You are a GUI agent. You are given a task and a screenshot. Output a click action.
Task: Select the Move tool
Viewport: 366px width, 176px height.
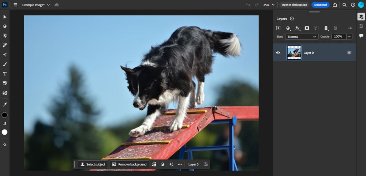point(5,17)
